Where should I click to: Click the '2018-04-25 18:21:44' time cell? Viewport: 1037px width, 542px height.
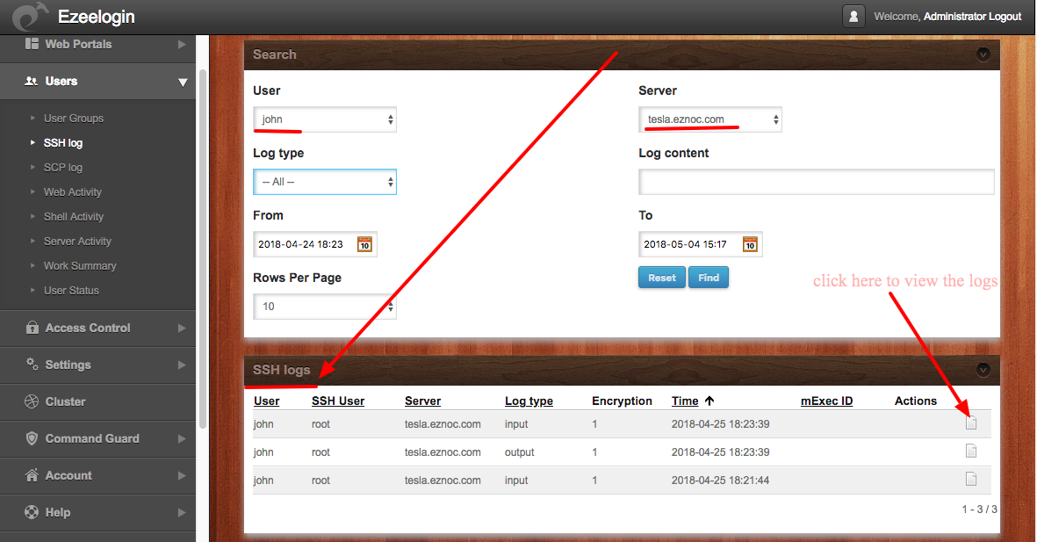(720, 481)
